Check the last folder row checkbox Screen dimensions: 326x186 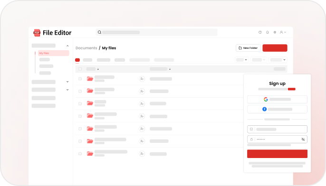pyautogui.click(x=80, y=154)
